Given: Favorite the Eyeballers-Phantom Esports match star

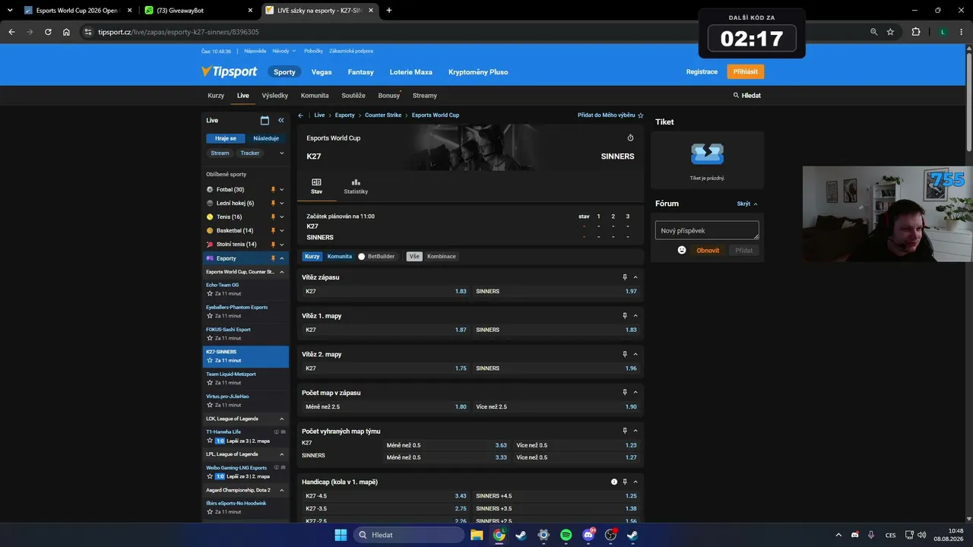Looking at the screenshot, I should (210, 315).
